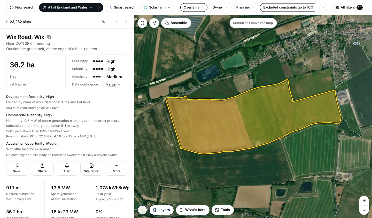This screenshot has width=372, height=218.
Task: Share the site
Action: click(42, 168)
